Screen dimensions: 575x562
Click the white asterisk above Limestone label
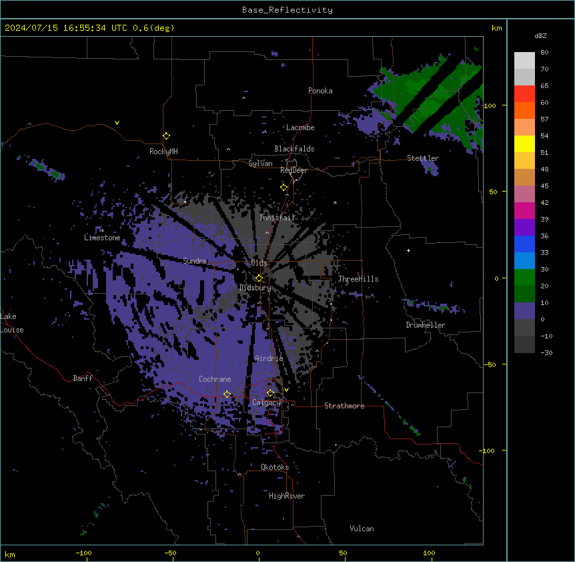pyautogui.click(x=102, y=230)
